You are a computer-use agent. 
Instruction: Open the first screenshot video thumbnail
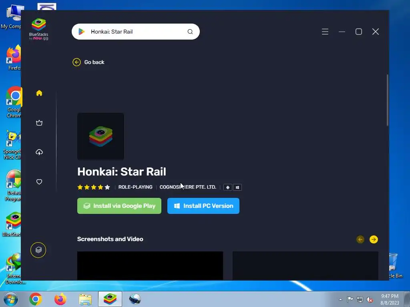point(150,266)
